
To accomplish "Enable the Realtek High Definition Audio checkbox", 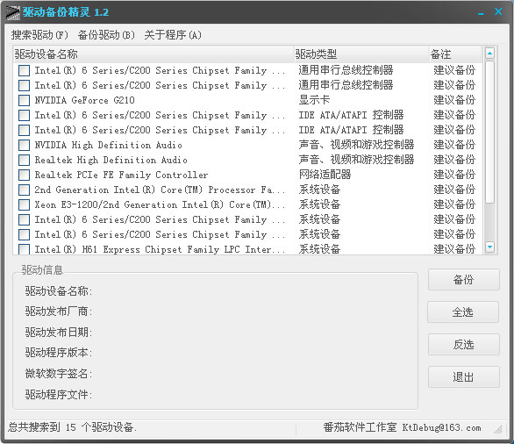I will pyautogui.click(x=24, y=160).
